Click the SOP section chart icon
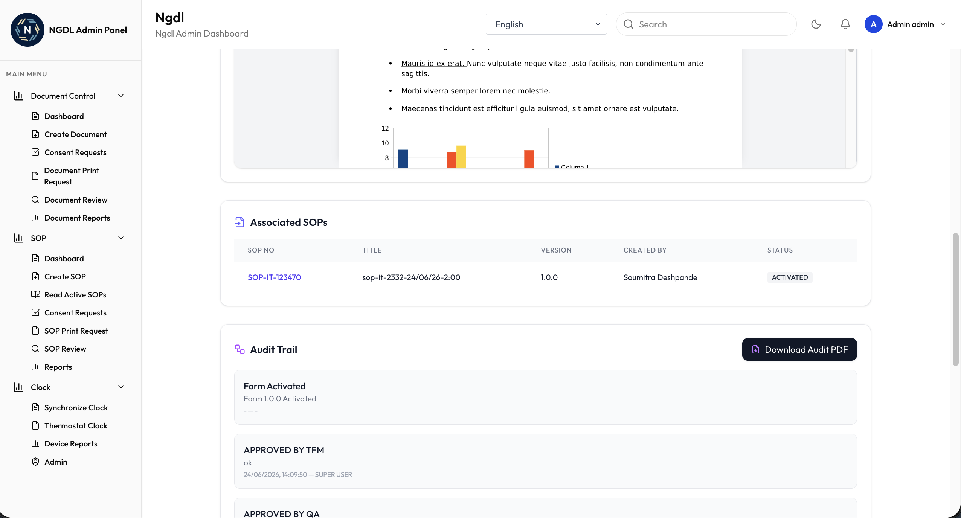This screenshot has height=518, width=961. pos(18,238)
